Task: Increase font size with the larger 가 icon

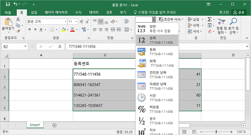Action: 82,22
